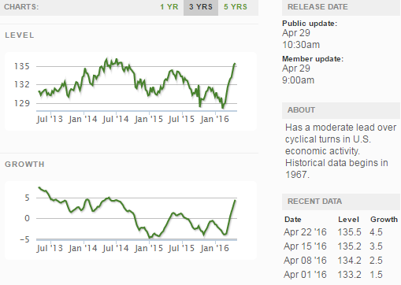Switch charts to 5 YRS view

pos(236,7)
